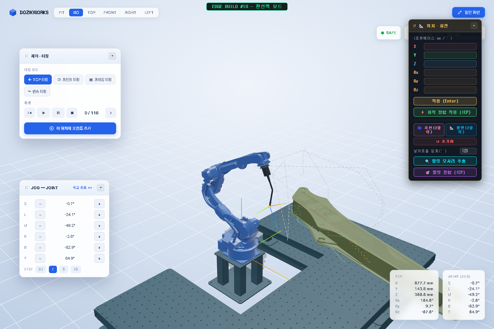Switch to FRONT view
The width and height of the screenshot is (494, 329).
click(110, 13)
